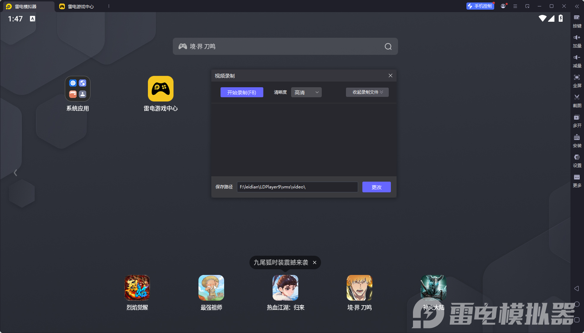The image size is (584, 333).
Task: Collapse the right sidebar with double chevron
Action: 577,6
